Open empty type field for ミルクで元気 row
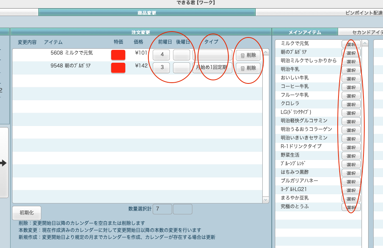Viewport: 383px width, 248px height. tap(212, 55)
